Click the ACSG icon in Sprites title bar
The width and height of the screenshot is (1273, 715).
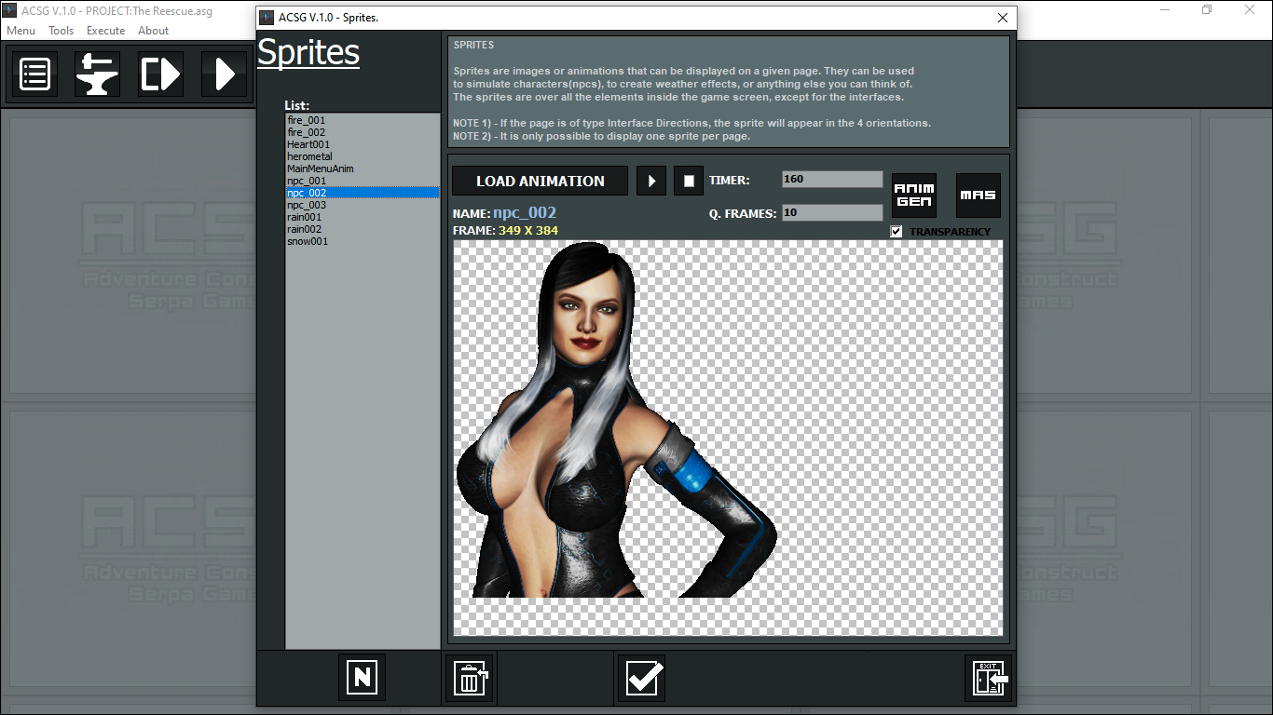(x=267, y=18)
